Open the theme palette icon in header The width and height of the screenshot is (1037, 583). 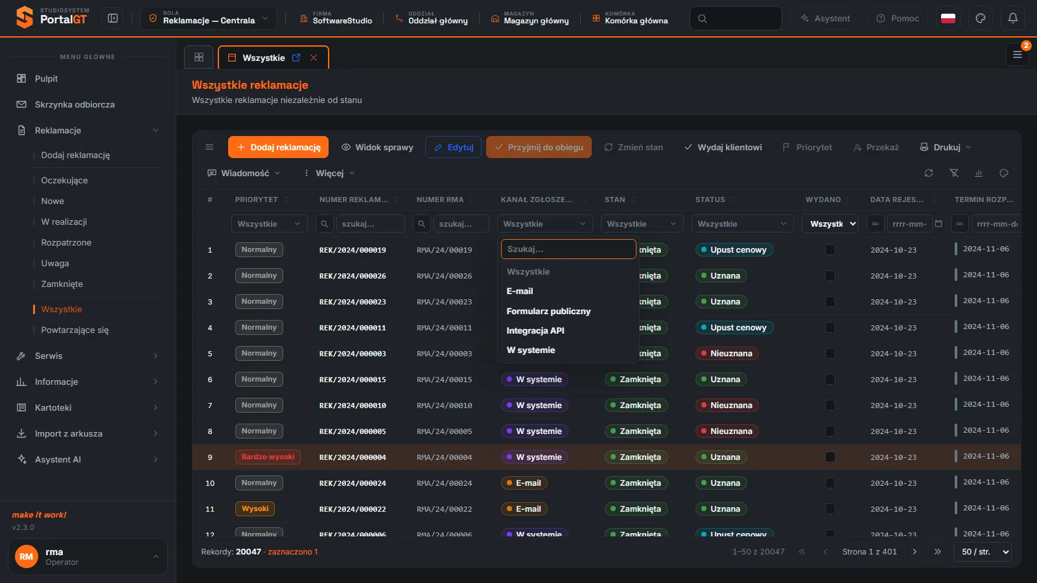(x=981, y=18)
